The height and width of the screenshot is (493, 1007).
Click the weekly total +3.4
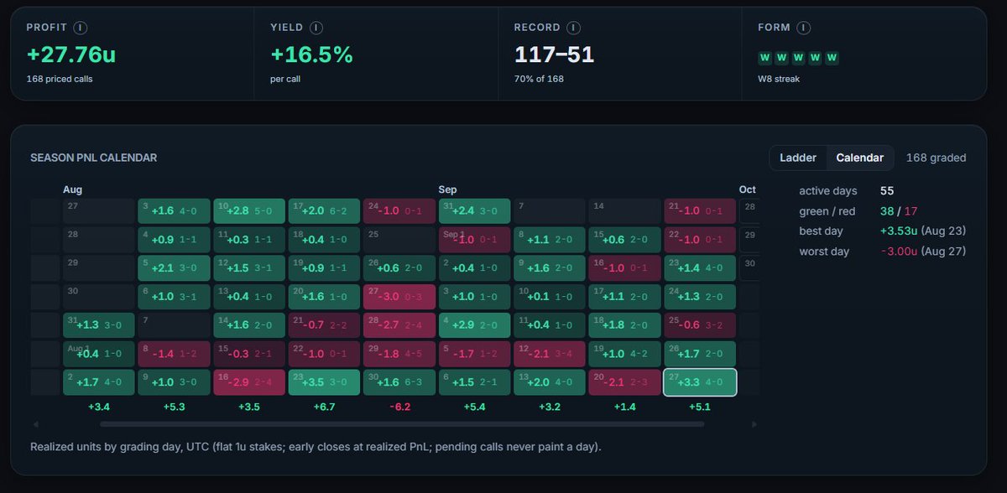(99, 407)
